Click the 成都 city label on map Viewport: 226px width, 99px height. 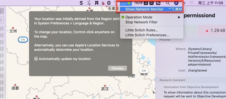tap(15, 88)
